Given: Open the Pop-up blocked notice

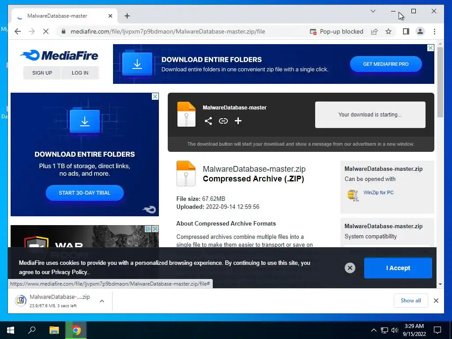Looking at the screenshot, I should (x=336, y=31).
